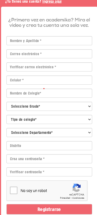Screen dimensions: 97x215
Task: Focus the Nombre y Apellido field
Action: pyautogui.click(x=49, y=41)
